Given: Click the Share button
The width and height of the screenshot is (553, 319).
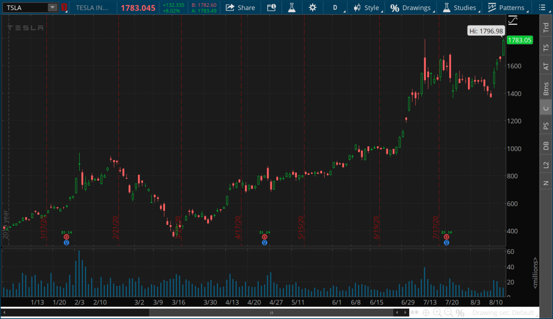Looking at the screenshot, I should coord(240,7).
